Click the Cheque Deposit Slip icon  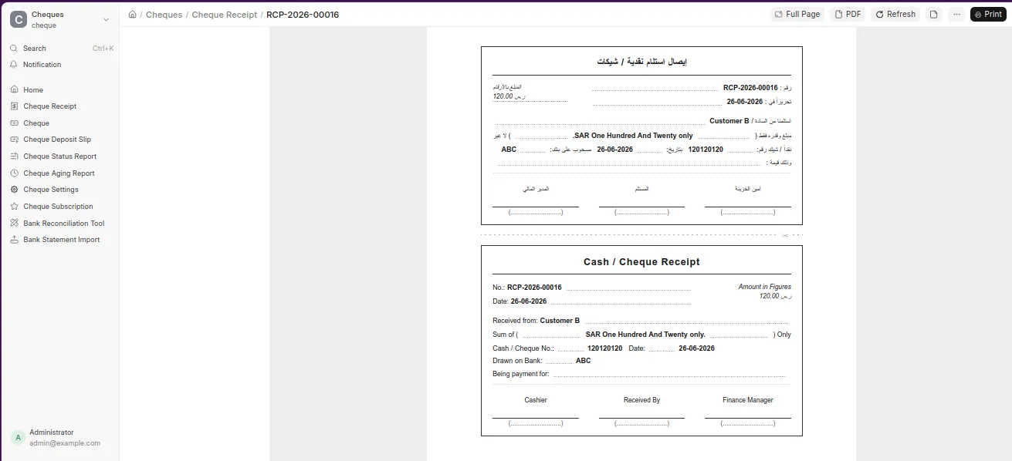15,140
